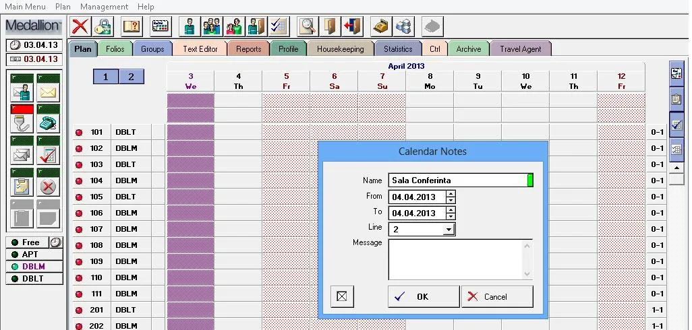692x330 pixels.
Task: Open the Help menu
Action: (146, 7)
